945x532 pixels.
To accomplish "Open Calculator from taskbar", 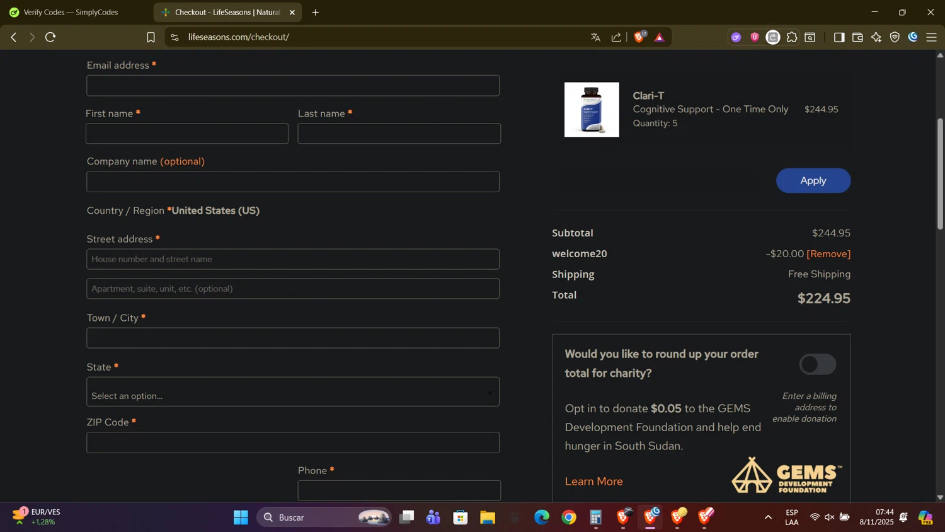I will click(596, 518).
